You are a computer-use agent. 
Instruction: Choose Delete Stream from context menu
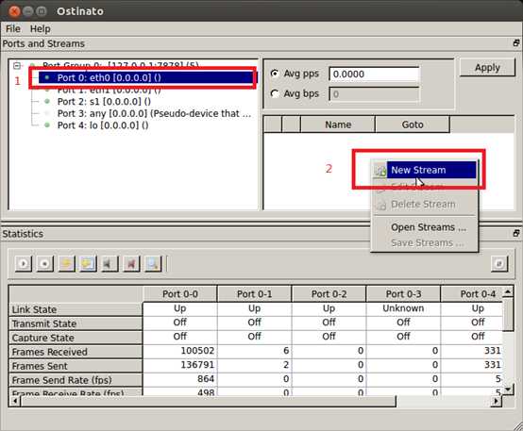point(425,205)
